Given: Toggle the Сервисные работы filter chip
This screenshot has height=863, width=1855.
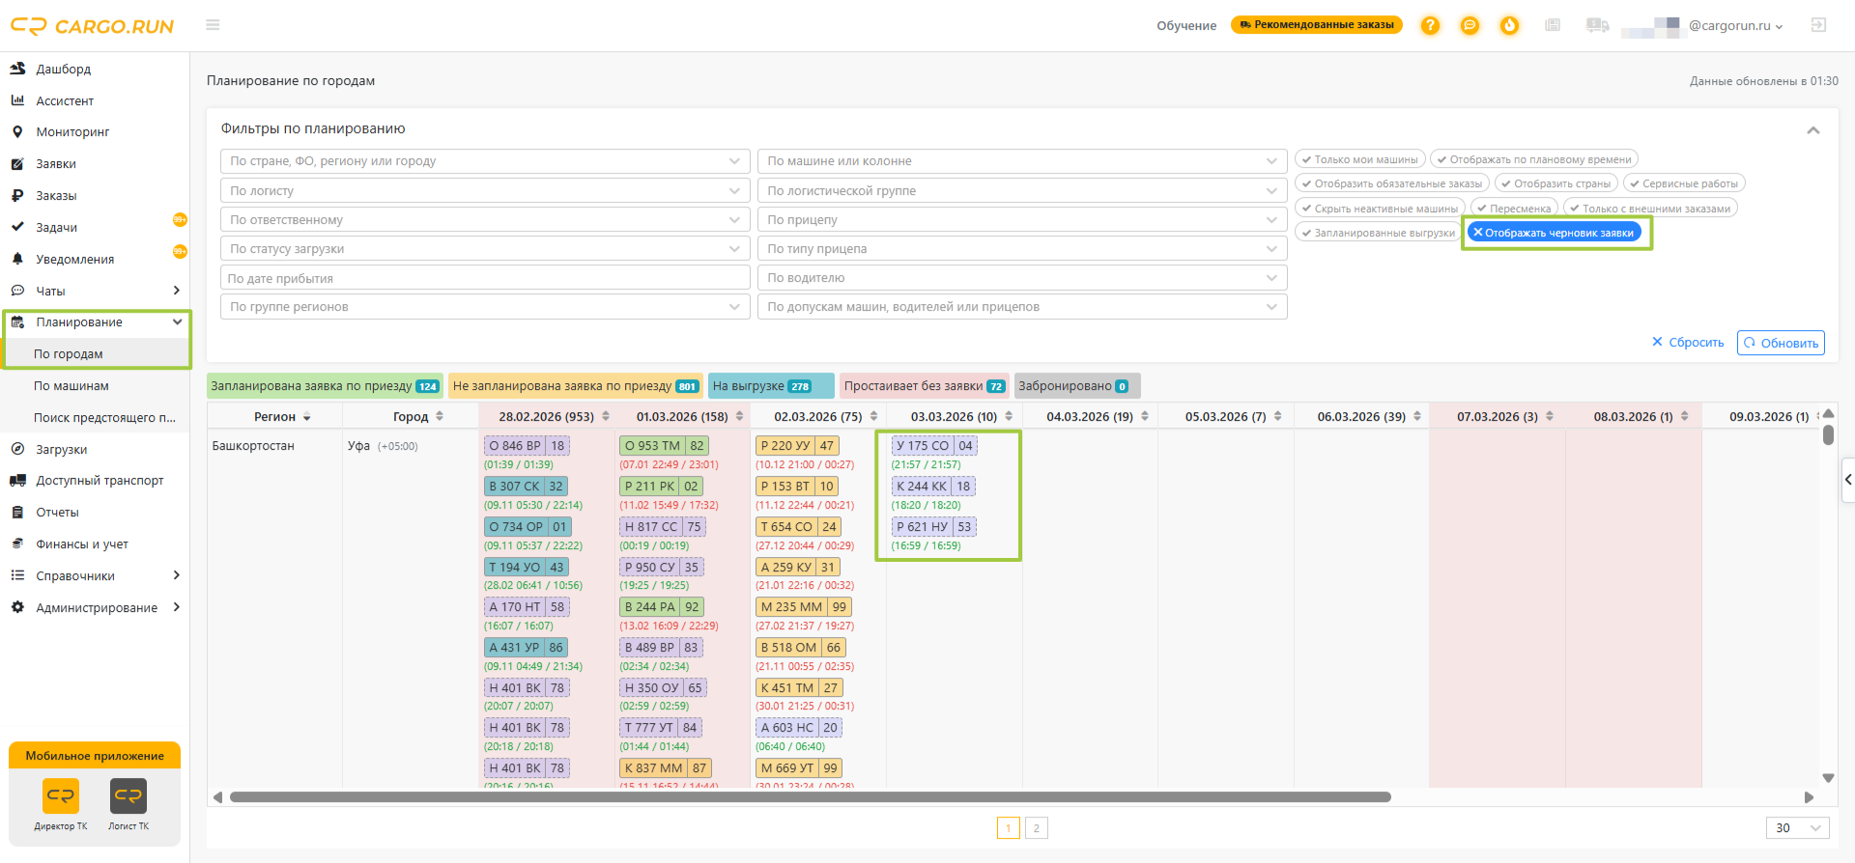Looking at the screenshot, I should click(1684, 183).
